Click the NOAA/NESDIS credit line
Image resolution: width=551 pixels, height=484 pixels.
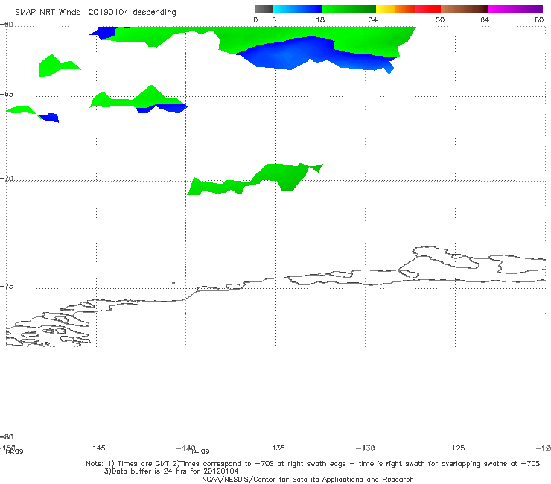(x=308, y=479)
